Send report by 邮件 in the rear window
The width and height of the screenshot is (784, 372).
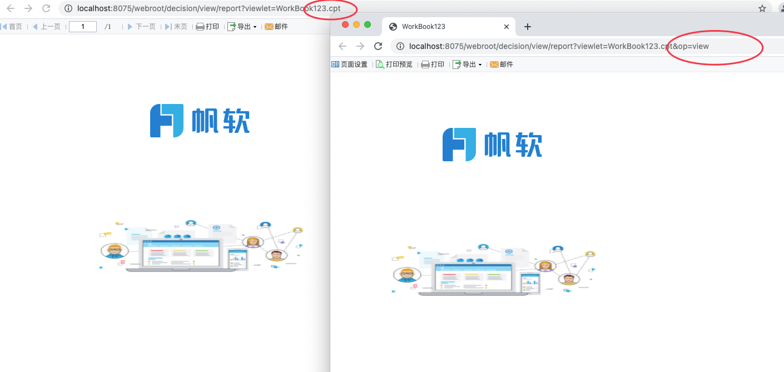tap(276, 27)
